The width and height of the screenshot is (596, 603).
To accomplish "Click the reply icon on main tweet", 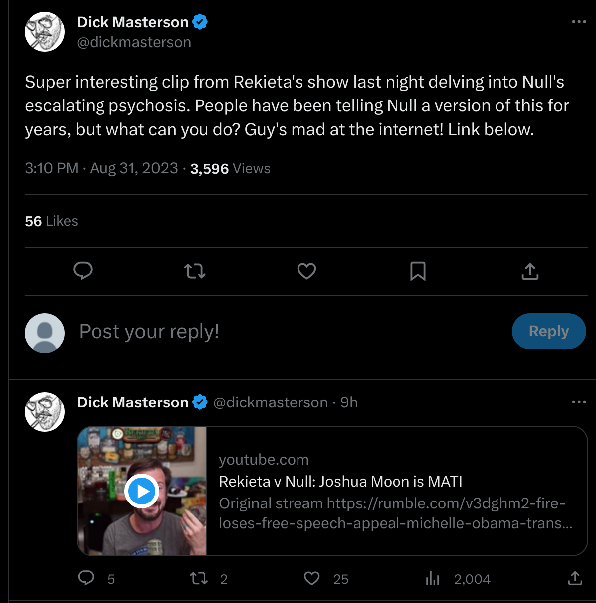I will click(x=83, y=271).
